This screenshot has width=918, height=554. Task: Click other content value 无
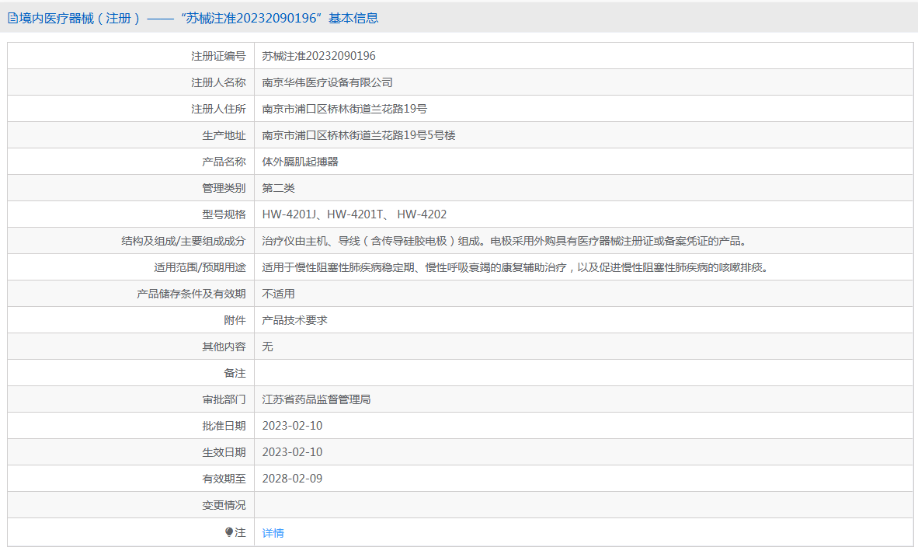coord(267,347)
